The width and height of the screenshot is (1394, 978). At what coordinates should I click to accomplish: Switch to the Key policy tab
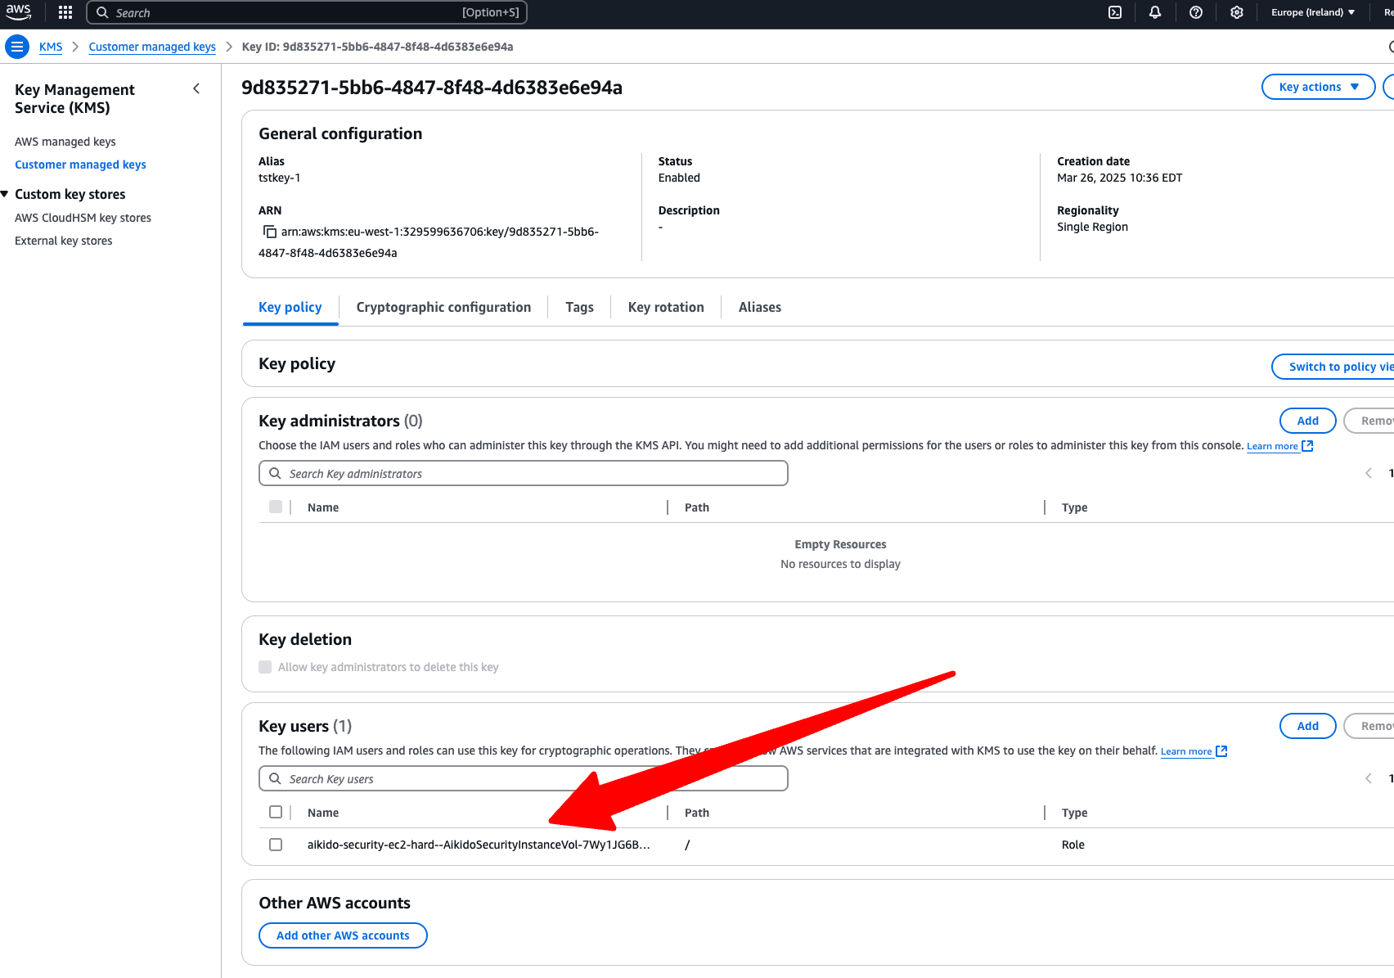point(290,307)
